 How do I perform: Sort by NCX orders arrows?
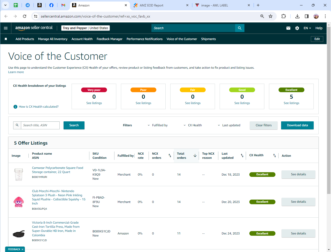tap(170, 155)
